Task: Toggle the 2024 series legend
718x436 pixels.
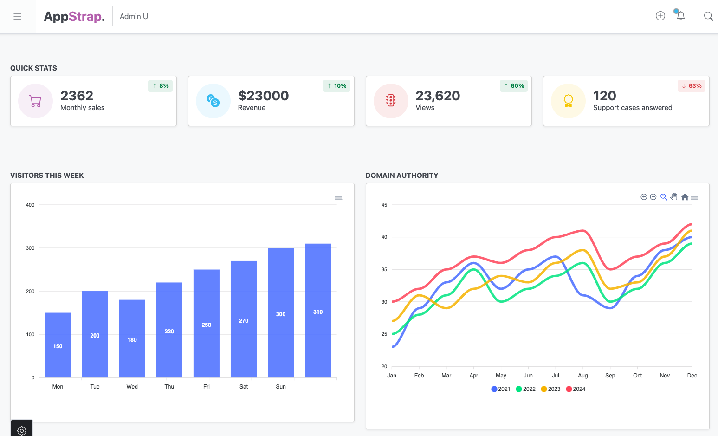Action: [x=576, y=389]
